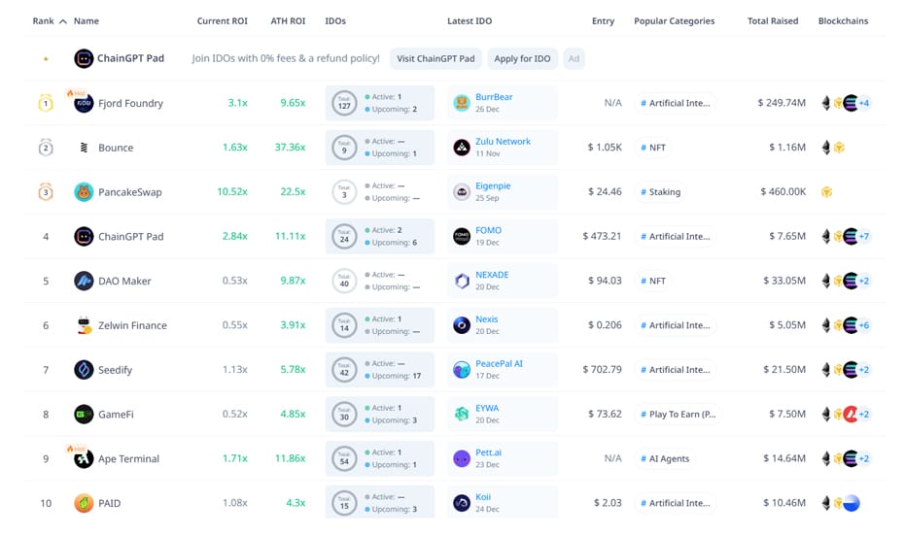Select the Staking category tag
This screenshot has width=905, height=535.
coord(661,192)
